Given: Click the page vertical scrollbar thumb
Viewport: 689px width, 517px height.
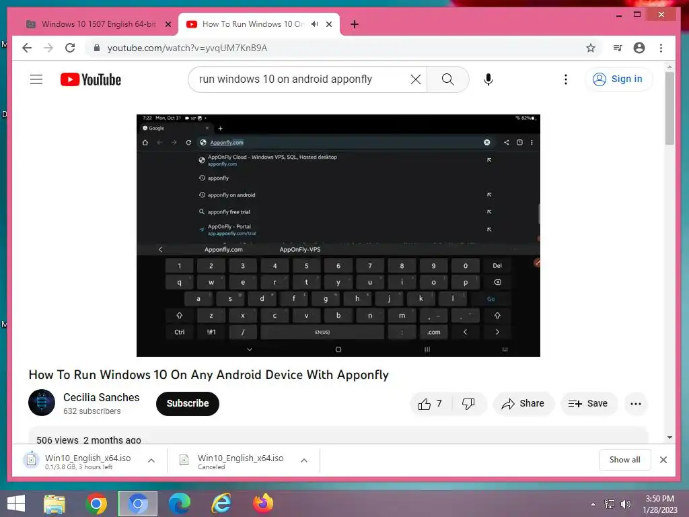Looking at the screenshot, I should point(669,108).
